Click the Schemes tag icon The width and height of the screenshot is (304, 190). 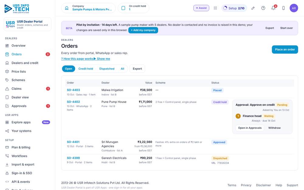7,80
